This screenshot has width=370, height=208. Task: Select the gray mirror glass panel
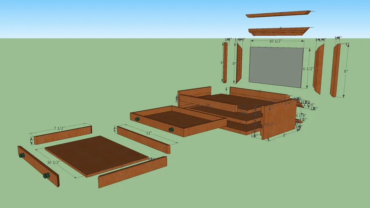pyautogui.click(x=276, y=67)
